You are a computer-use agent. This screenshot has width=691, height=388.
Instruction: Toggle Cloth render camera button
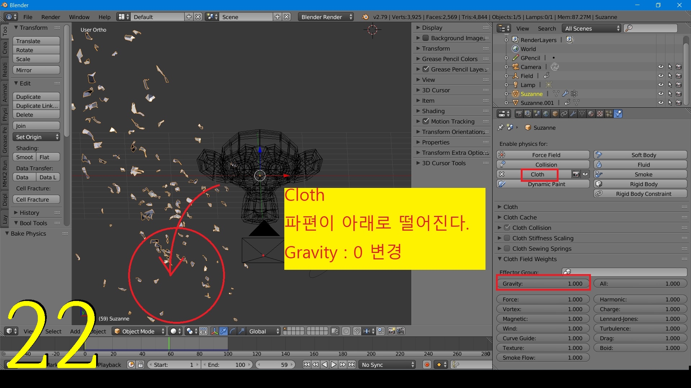(576, 174)
